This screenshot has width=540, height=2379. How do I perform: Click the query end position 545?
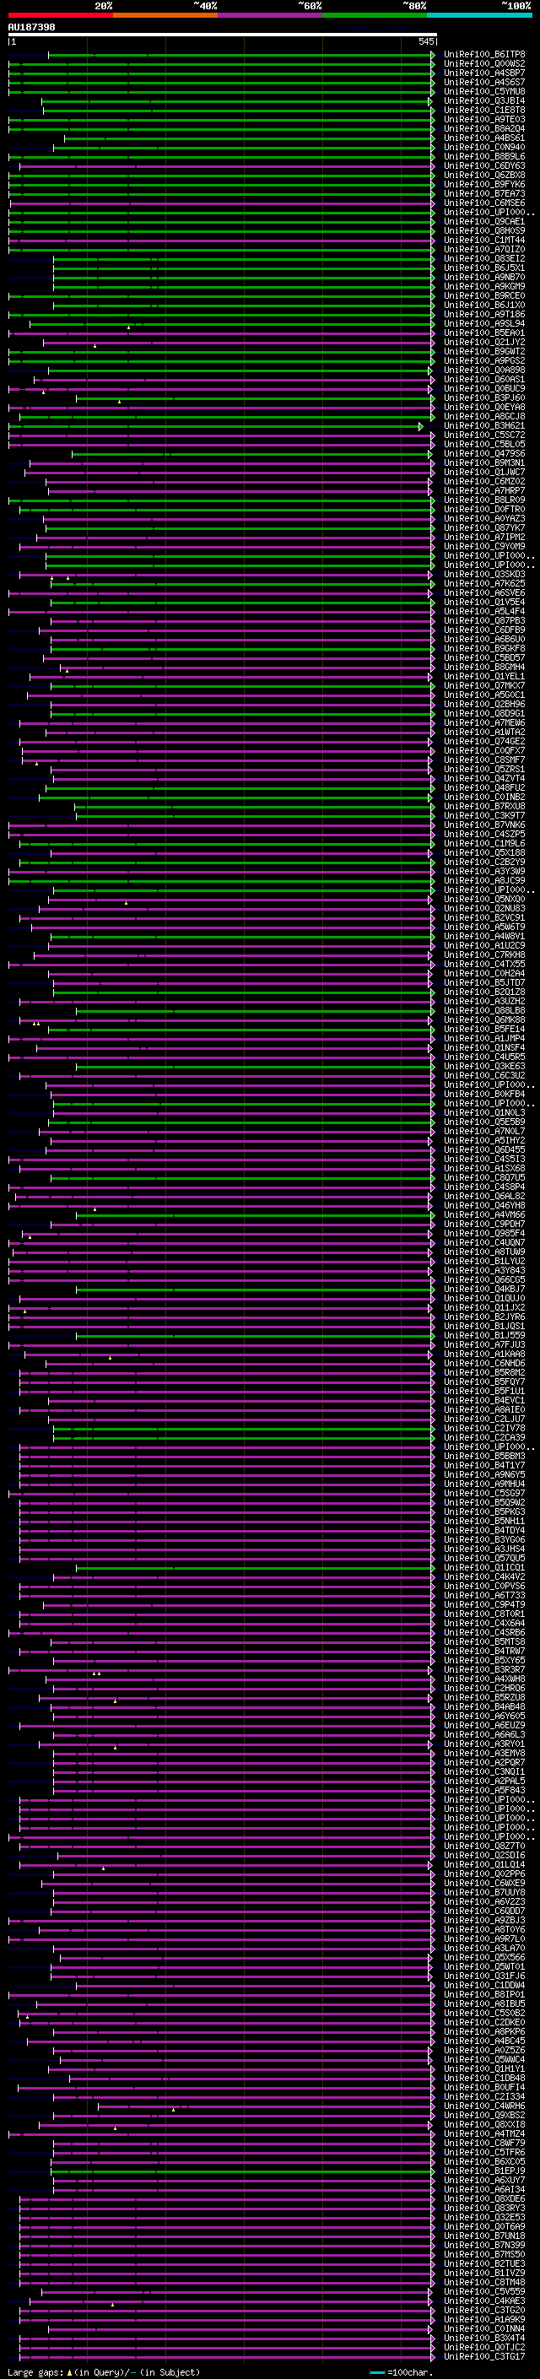tap(425, 41)
